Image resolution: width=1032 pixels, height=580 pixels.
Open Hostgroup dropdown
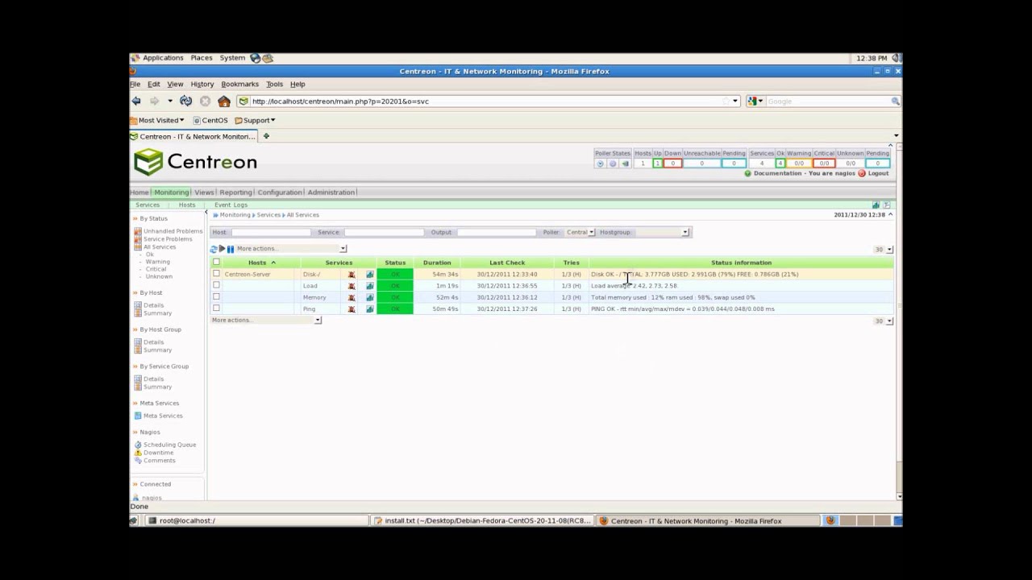pos(661,232)
